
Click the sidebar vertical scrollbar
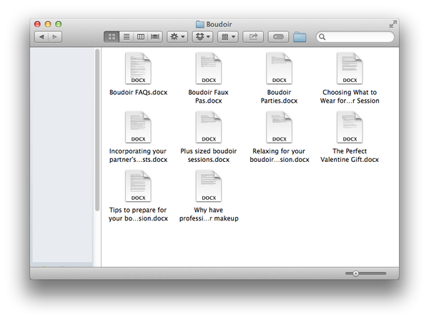[x=97, y=128]
